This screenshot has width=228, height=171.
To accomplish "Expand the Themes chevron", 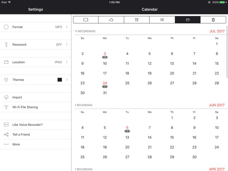I will pos(67,80).
